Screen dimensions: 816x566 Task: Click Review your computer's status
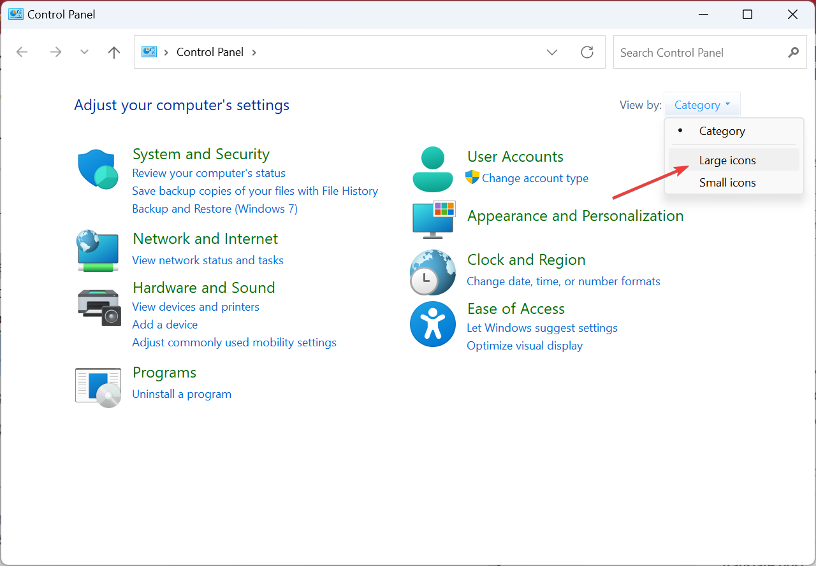[208, 173]
